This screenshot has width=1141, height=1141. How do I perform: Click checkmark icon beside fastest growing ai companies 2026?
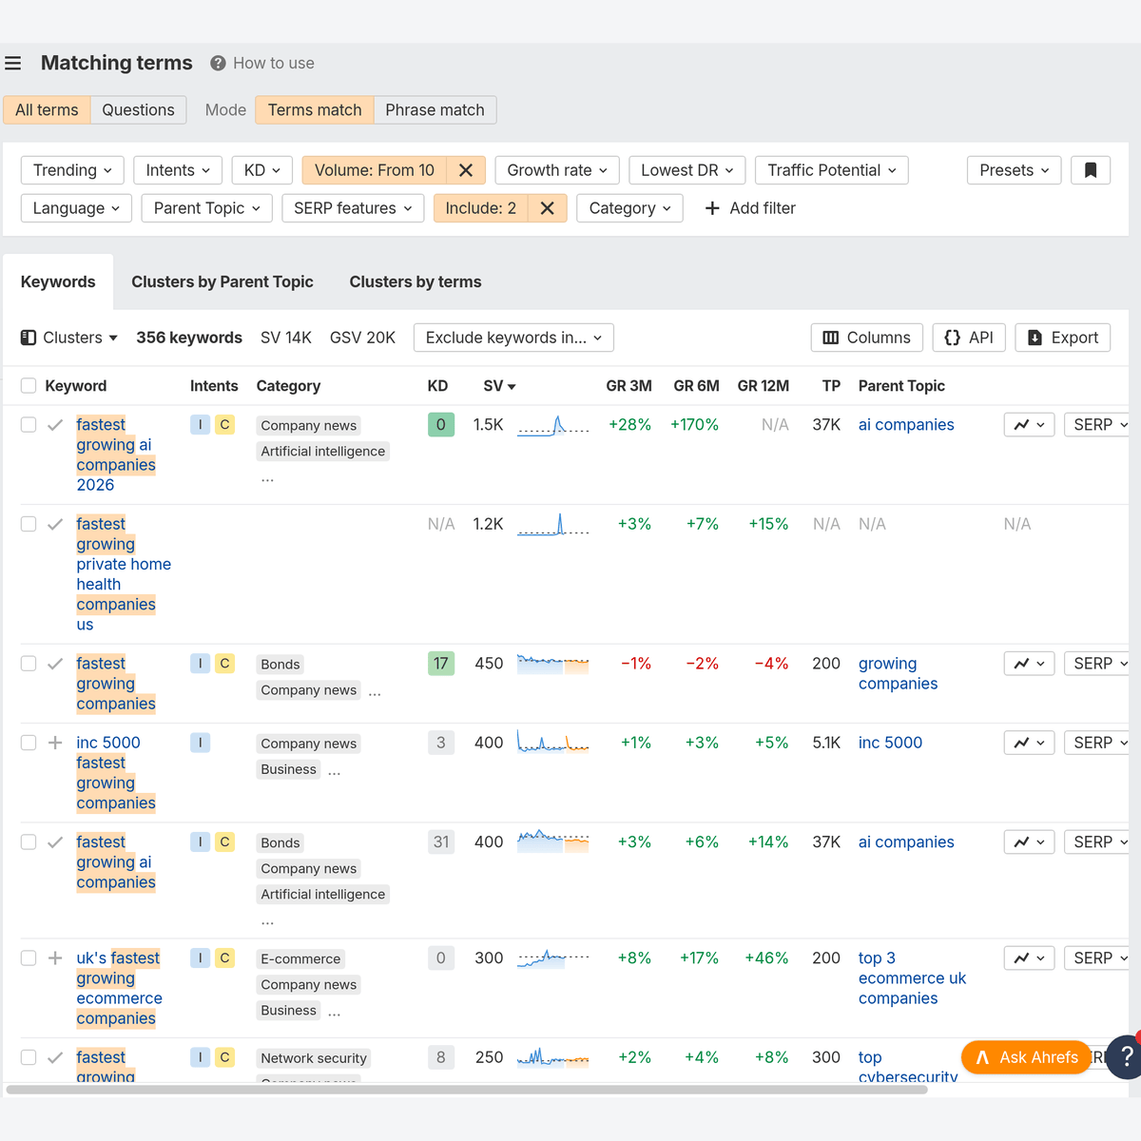55,425
